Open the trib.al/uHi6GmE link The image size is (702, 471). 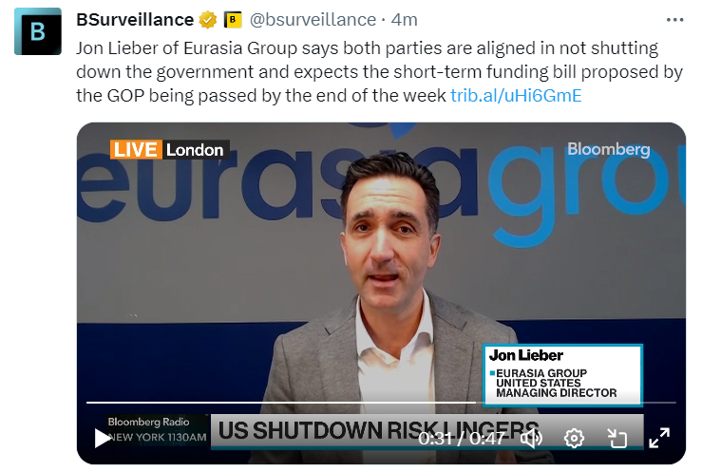click(x=516, y=95)
